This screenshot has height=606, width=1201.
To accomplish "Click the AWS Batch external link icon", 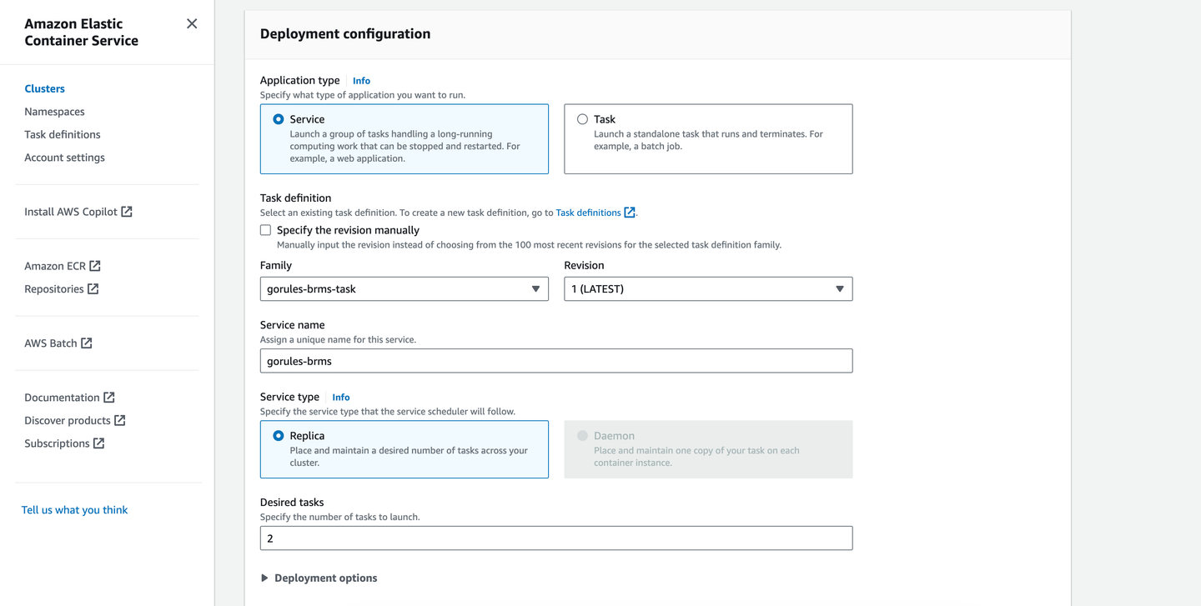I will (x=87, y=343).
